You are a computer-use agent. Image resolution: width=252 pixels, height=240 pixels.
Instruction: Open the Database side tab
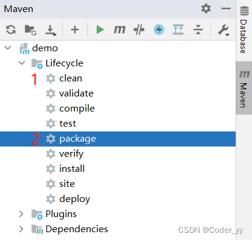pyautogui.click(x=244, y=30)
